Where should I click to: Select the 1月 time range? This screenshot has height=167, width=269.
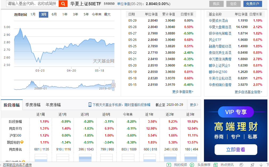(33, 14)
